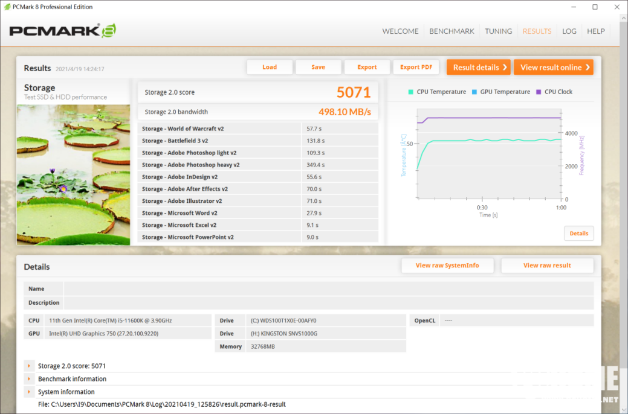
Task: Expand Storage 2.0 score: 5071 section
Action: click(29, 366)
